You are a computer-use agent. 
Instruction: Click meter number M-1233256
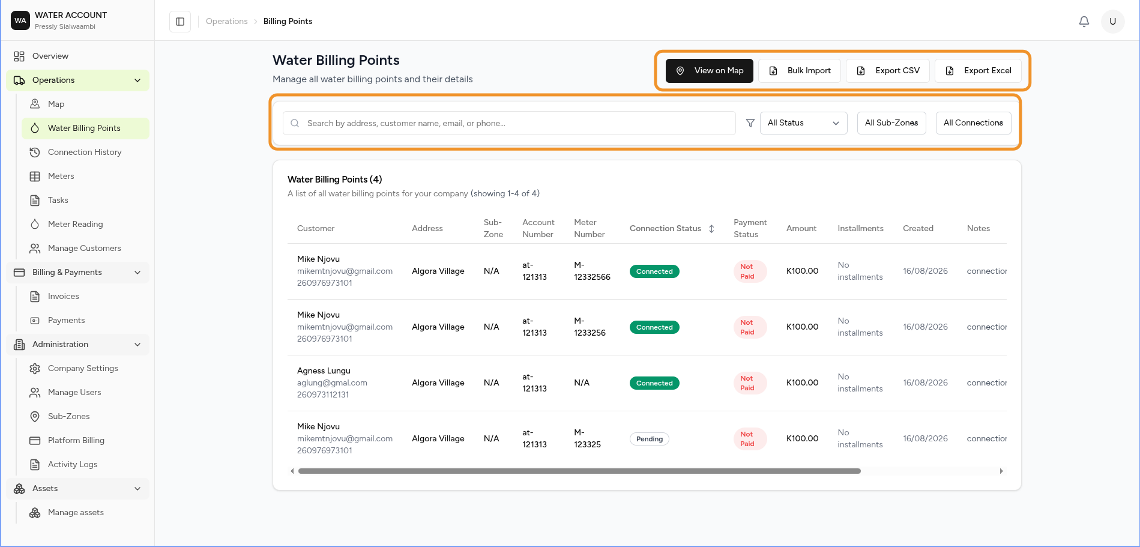pos(590,327)
